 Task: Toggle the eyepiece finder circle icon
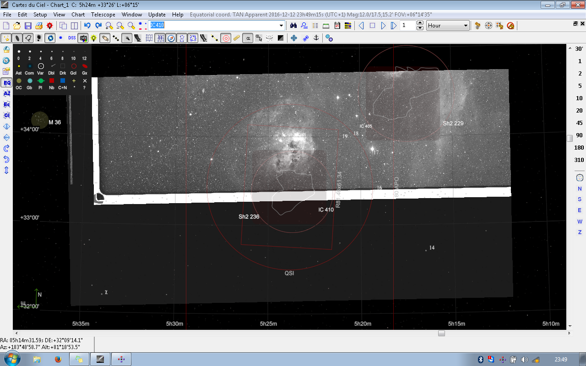coord(226,38)
